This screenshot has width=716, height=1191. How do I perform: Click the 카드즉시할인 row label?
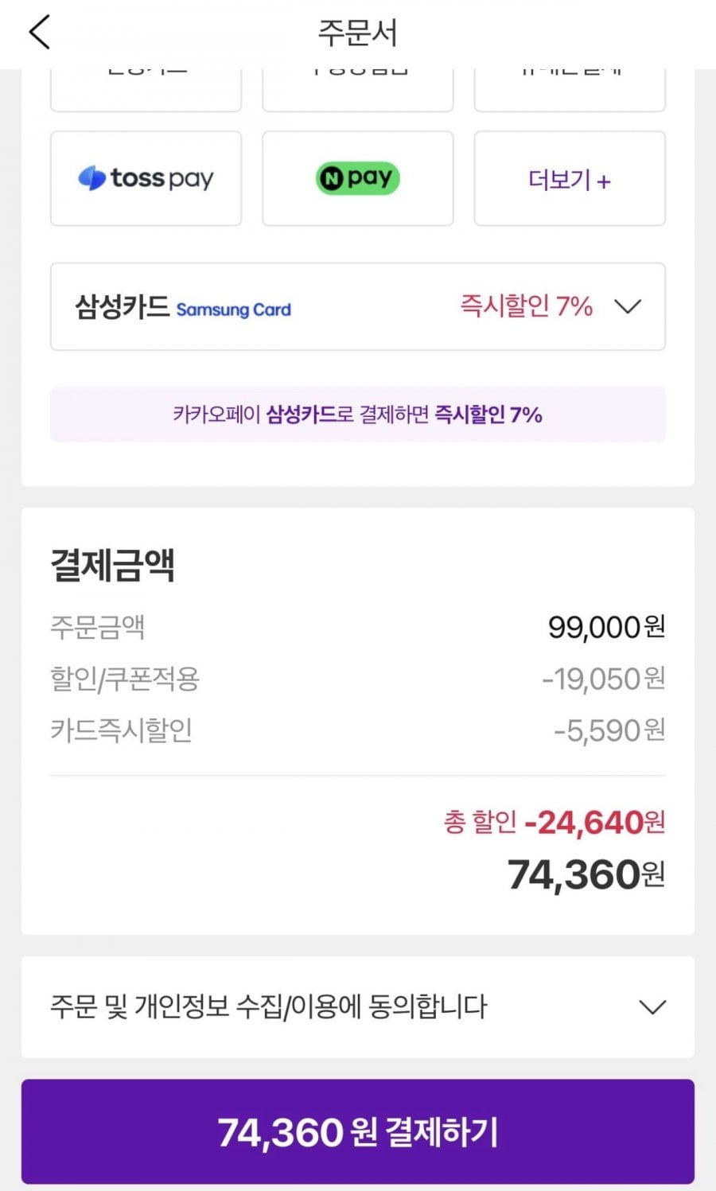(x=121, y=730)
